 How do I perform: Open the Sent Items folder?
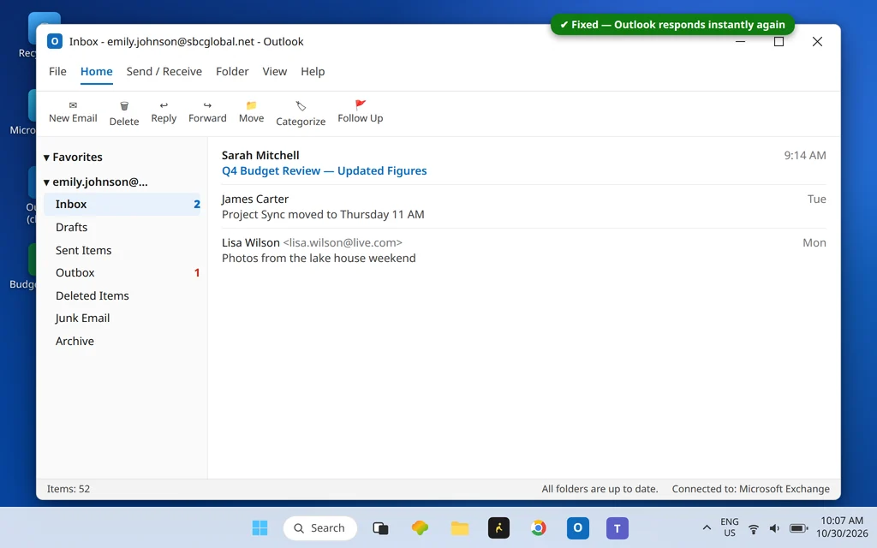pos(122,250)
